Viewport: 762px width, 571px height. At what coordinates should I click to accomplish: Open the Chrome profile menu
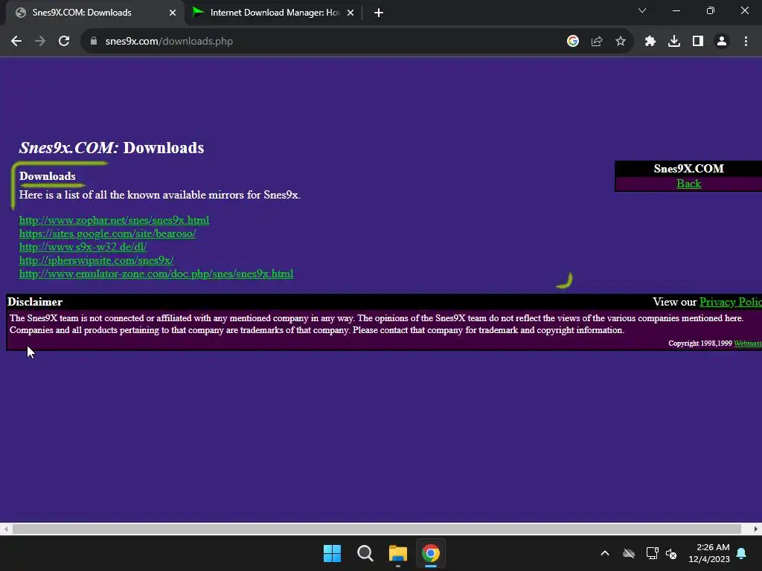pyautogui.click(x=722, y=42)
